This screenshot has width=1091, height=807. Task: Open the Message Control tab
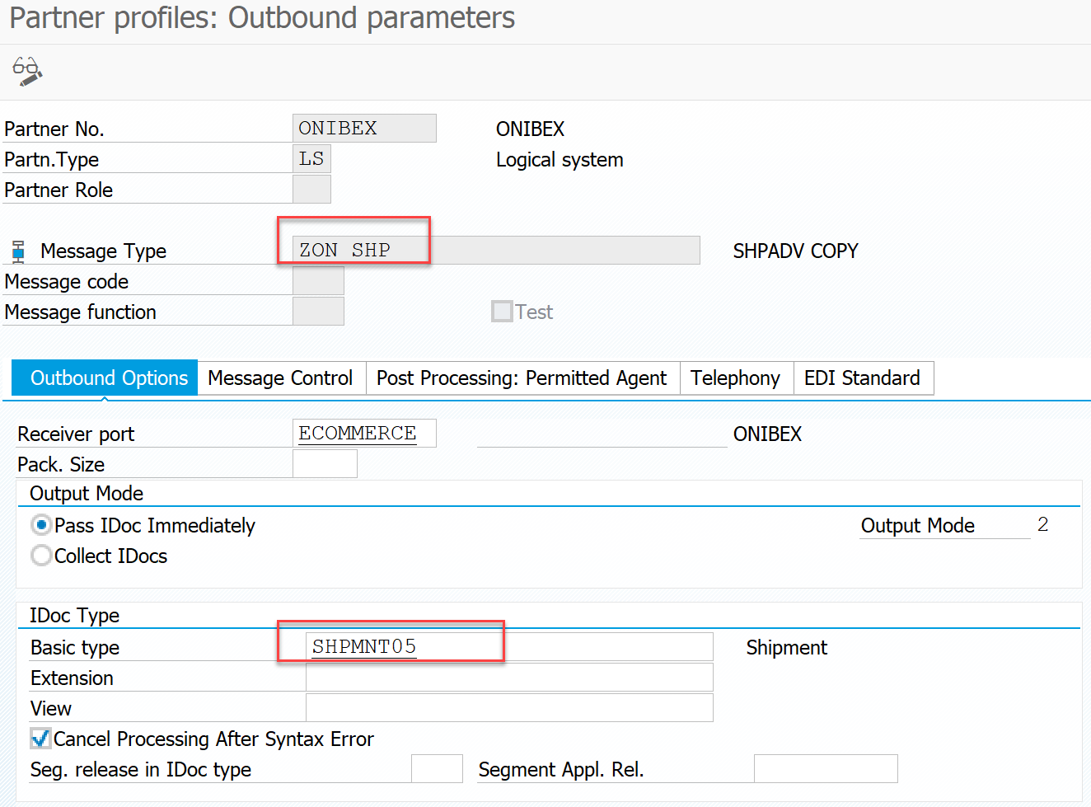280,378
